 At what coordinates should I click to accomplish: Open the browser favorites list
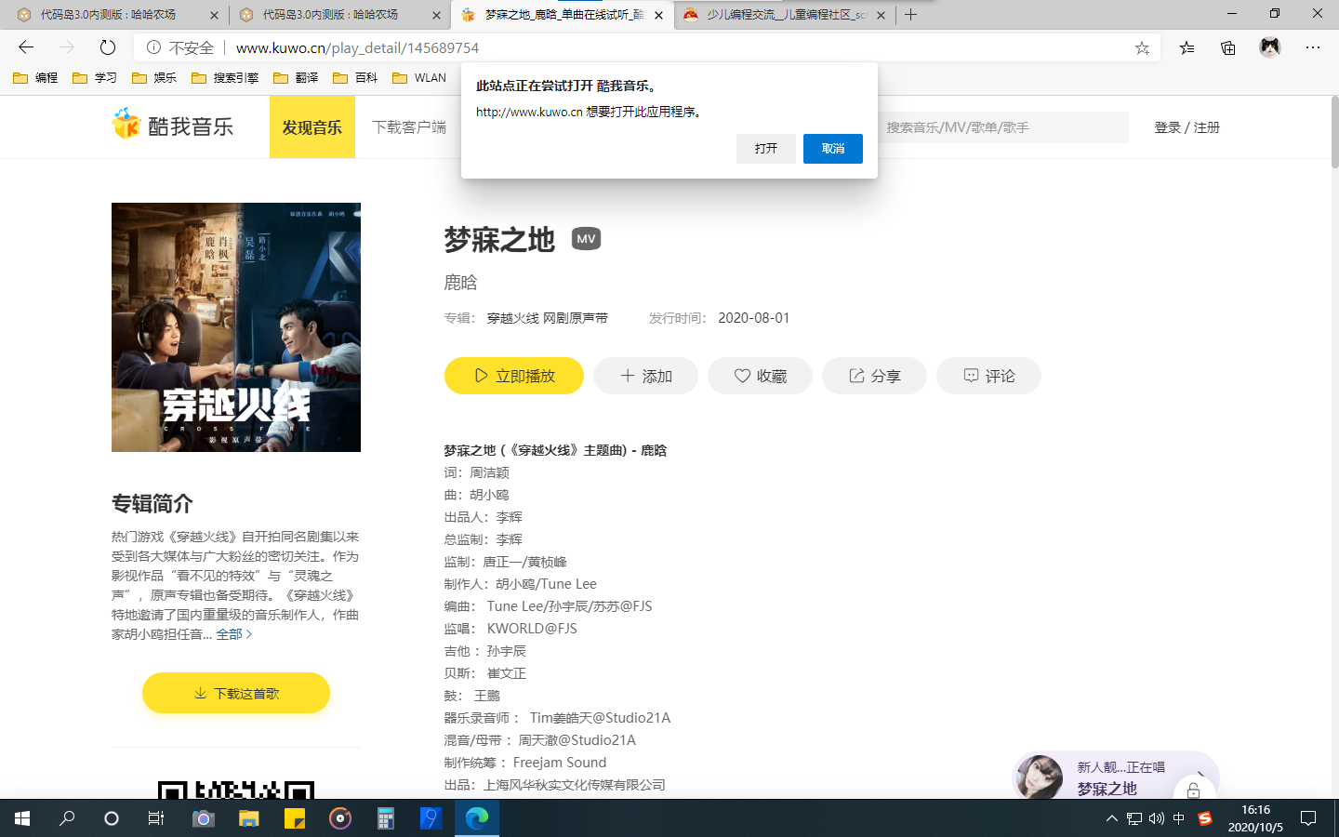pos(1187,47)
